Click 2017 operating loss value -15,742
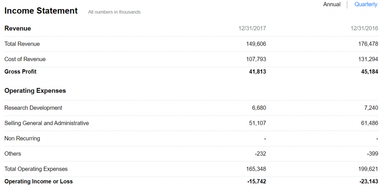This screenshot has height=191, width=387. [x=257, y=182]
